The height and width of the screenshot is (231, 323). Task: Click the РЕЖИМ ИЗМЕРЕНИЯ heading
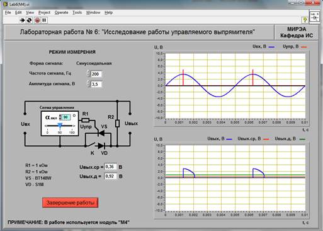(72, 52)
